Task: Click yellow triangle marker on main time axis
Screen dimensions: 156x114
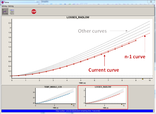Action: 143,79
